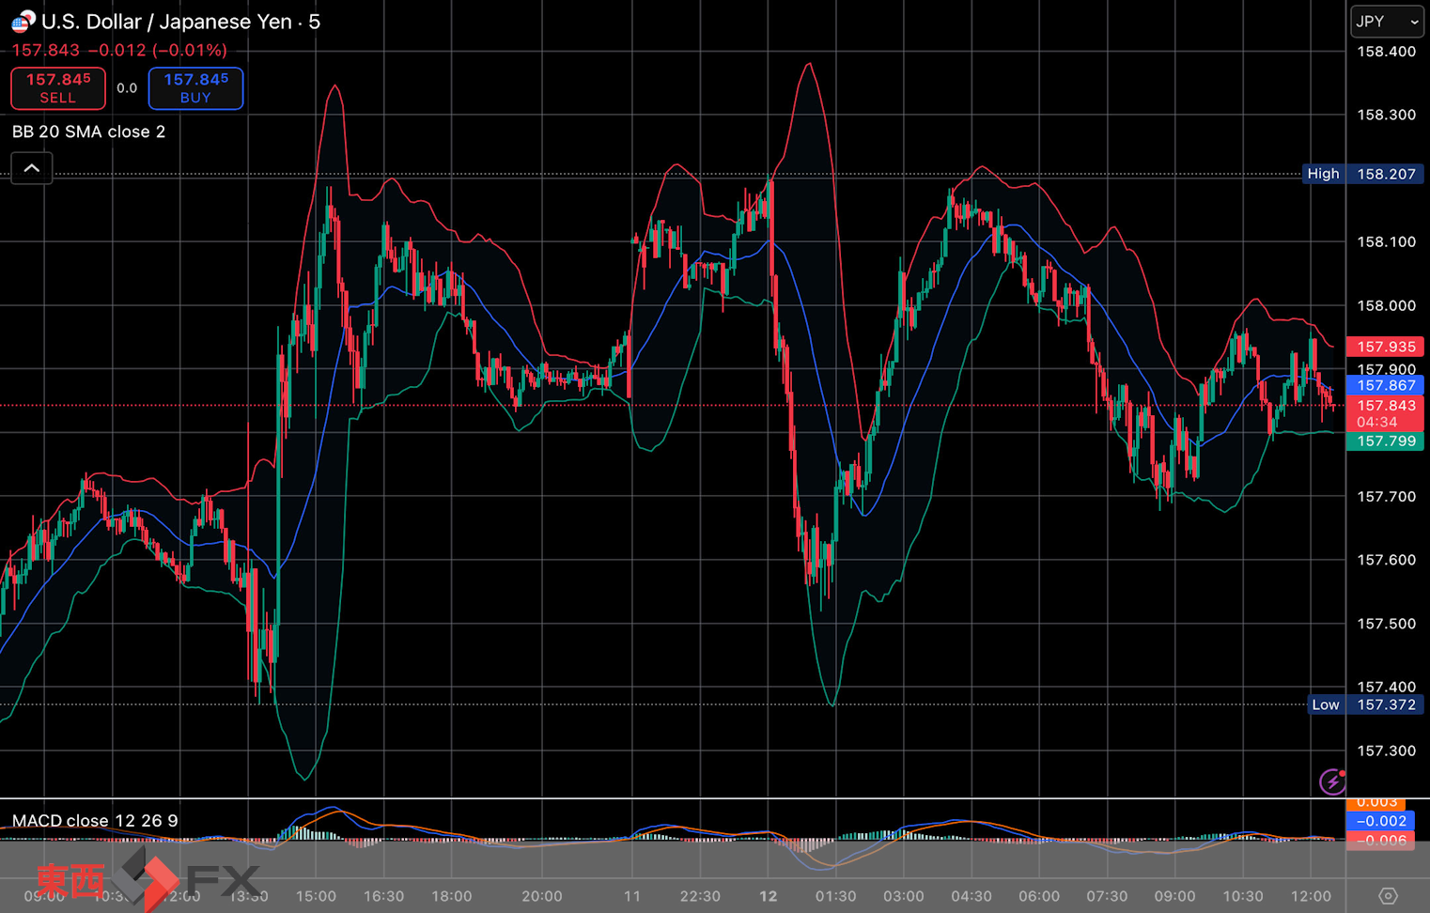Click the green 157.799 lower band label
1430x913 pixels.
1385,441
